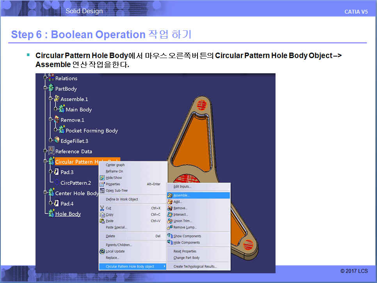Click the CircPattern.2 pattern icon

[57, 183]
